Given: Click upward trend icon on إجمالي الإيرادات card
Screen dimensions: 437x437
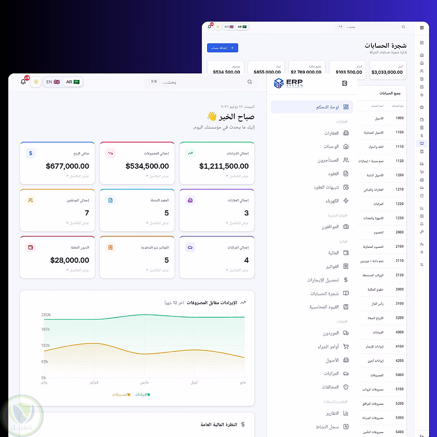Looking at the screenshot, I should click(190, 153).
